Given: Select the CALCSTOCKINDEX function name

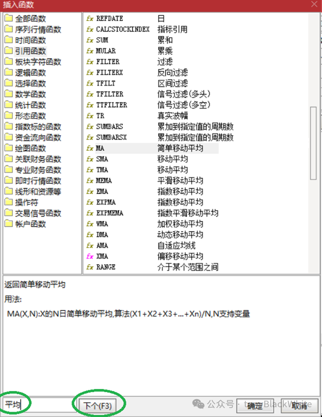Looking at the screenshot, I should click(123, 29).
